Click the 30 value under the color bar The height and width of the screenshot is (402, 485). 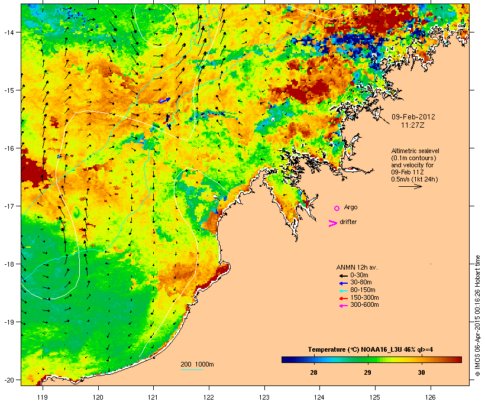421,372
